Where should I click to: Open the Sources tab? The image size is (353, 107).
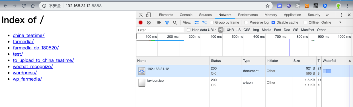[x=205, y=15]
